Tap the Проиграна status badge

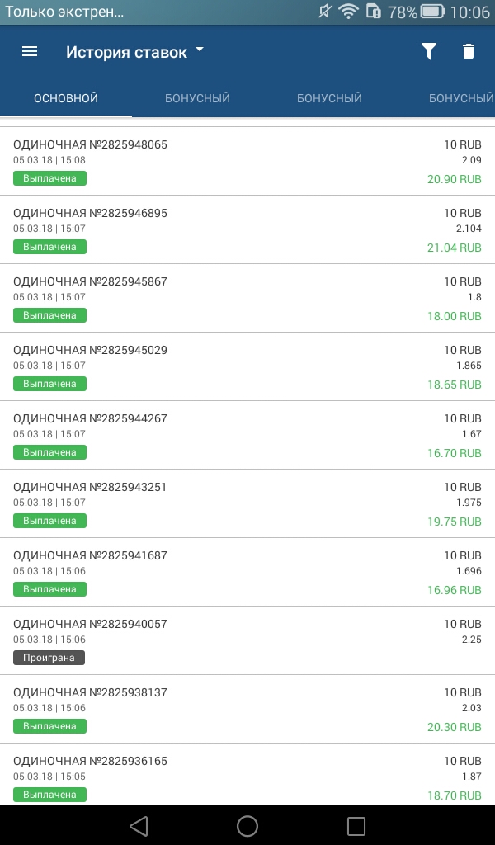pos(49,658)
